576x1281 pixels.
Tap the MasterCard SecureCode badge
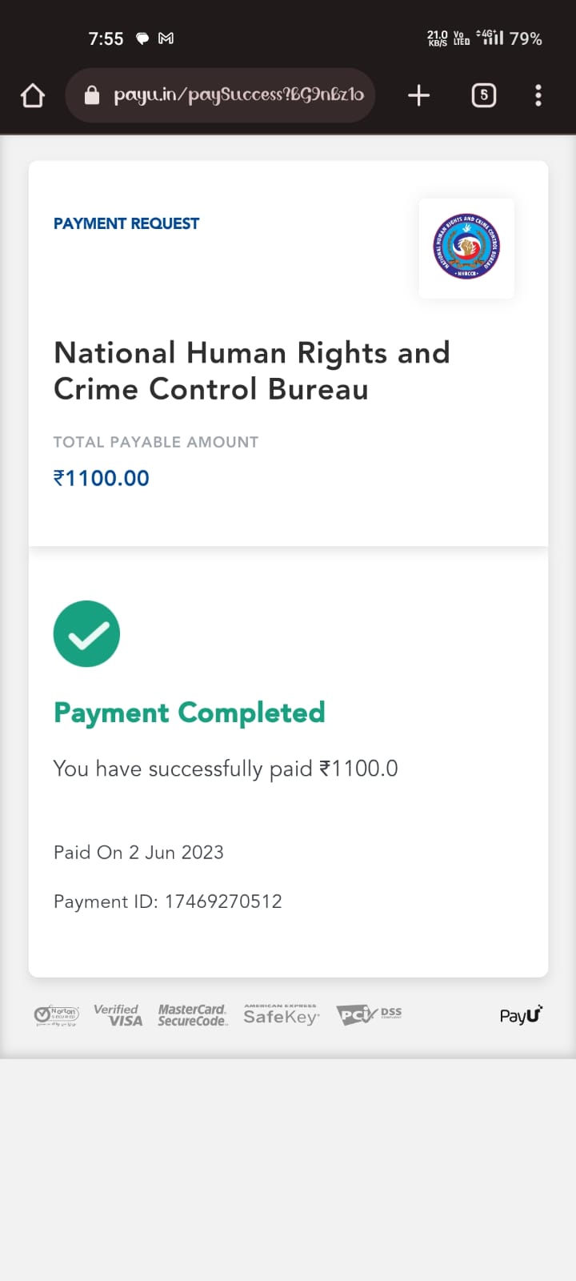(x=192, y=1015)
